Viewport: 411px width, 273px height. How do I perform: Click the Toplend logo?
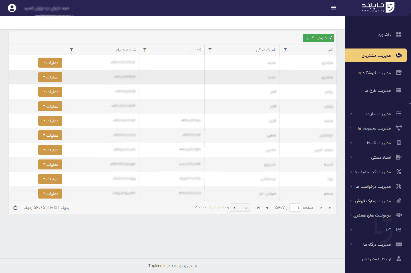378,7
